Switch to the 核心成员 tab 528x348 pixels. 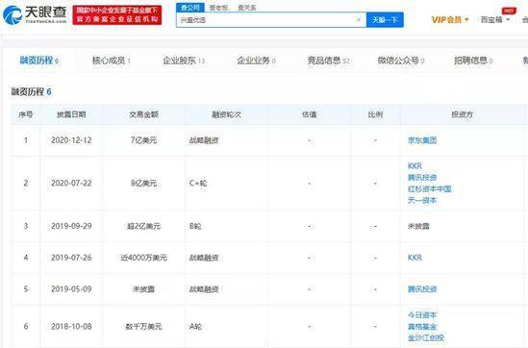pyautogui.click(x=112, y=61)
